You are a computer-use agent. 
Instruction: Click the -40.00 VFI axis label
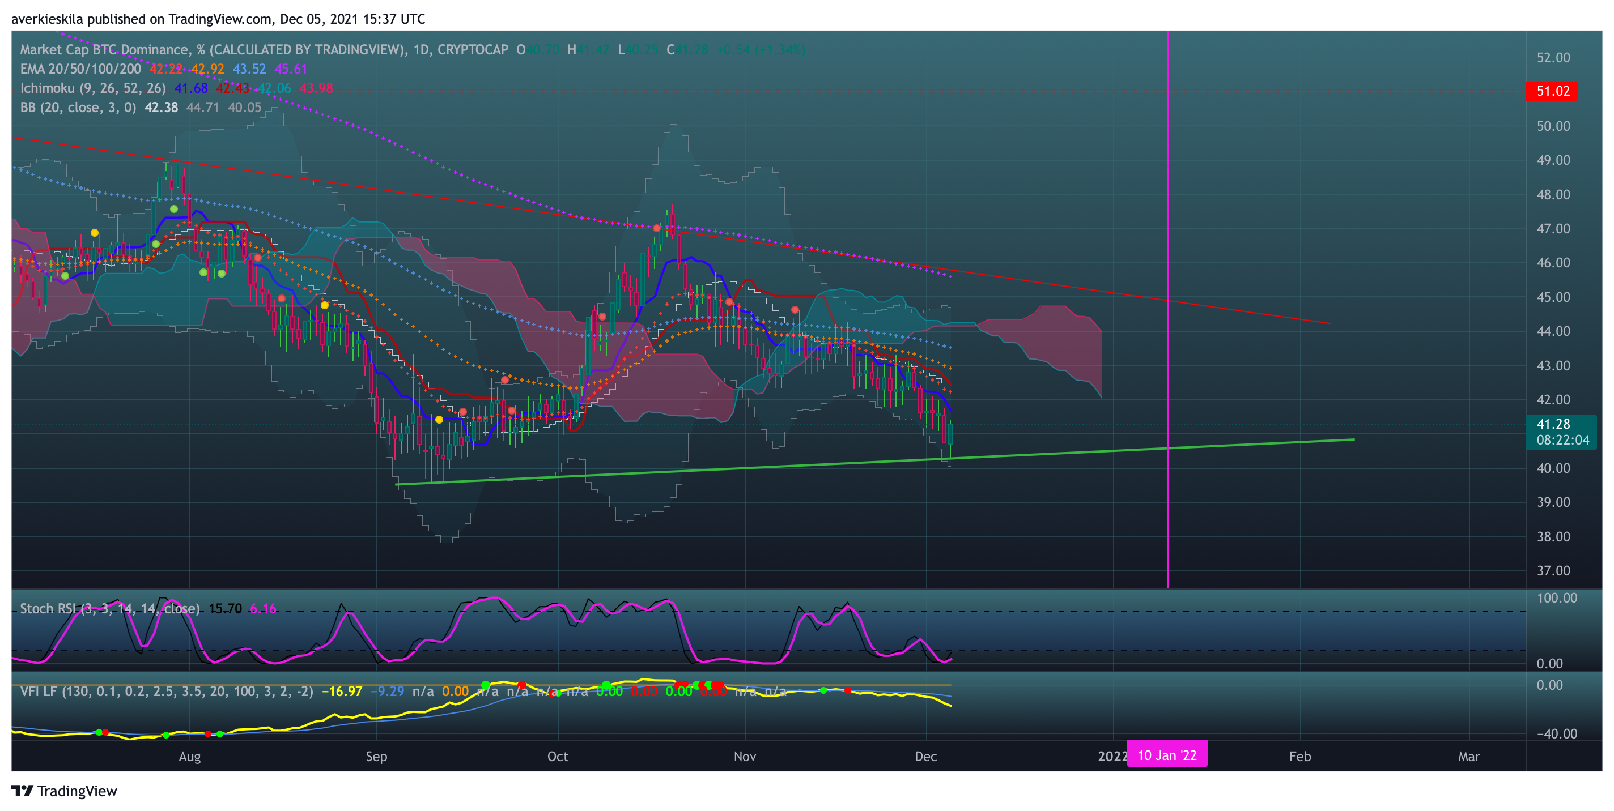pyautogui.click(x=1556, y=734)
